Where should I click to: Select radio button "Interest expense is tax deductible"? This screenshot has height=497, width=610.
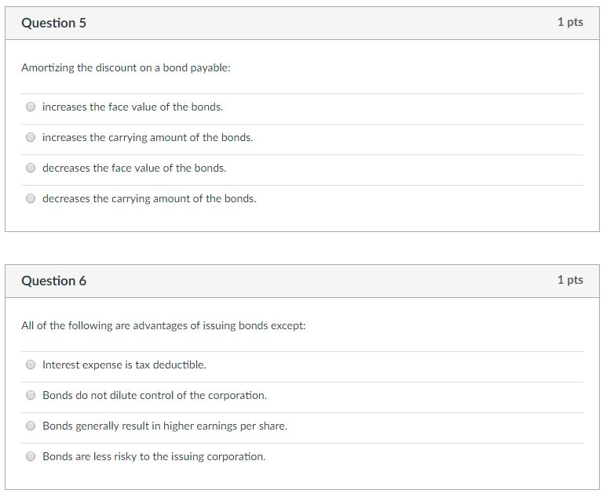tap(31, 365)
